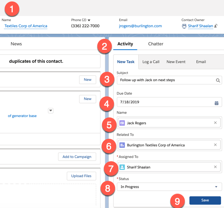Click the Upload Files button
Screen dimensions: 224x208
click(81, 176)
